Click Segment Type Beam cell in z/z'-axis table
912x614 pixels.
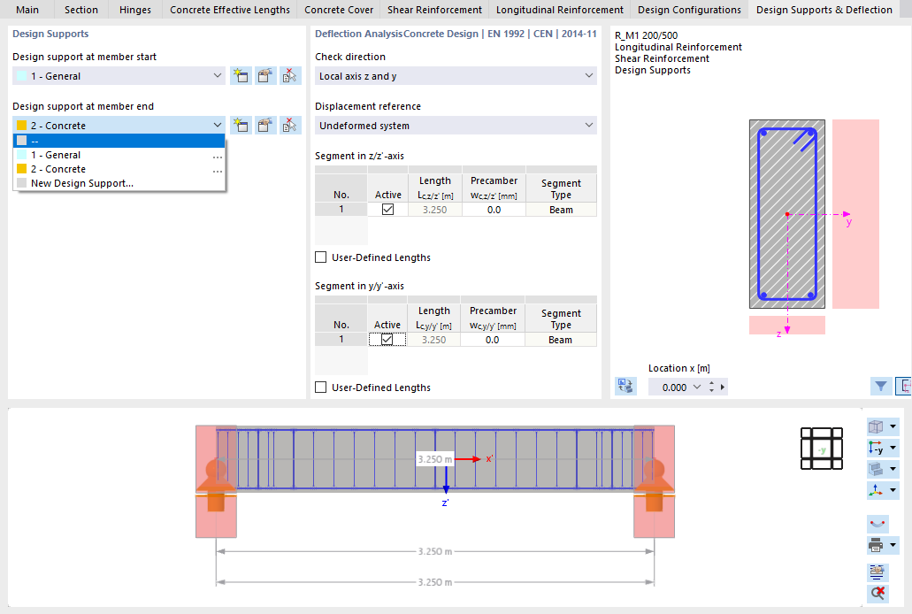pyautogui.click(x=562, y=210)
